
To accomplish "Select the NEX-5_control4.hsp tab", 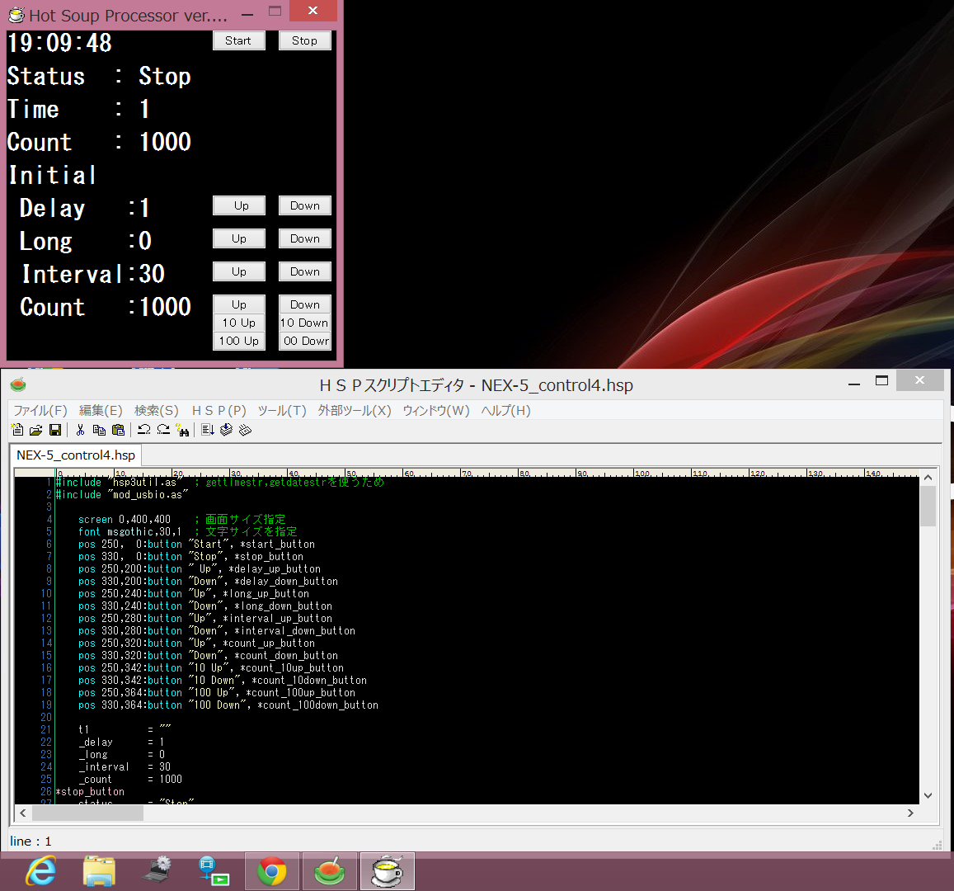I will (76, 455).
